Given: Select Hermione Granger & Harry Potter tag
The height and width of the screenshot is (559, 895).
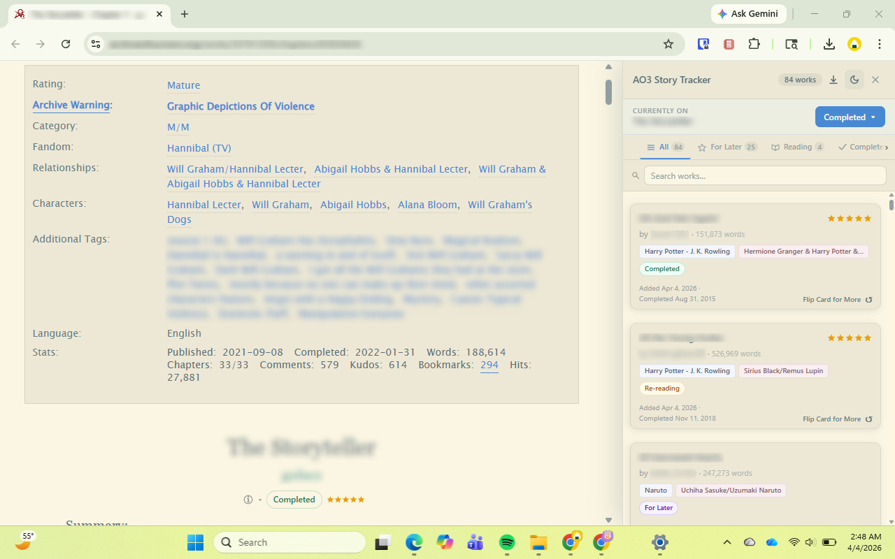Looking at the screenshot, I should [803, 252].
